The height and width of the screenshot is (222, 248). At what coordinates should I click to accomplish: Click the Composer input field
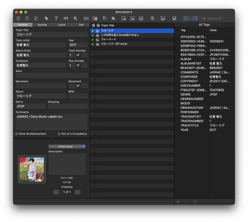(x=41, y=65)
